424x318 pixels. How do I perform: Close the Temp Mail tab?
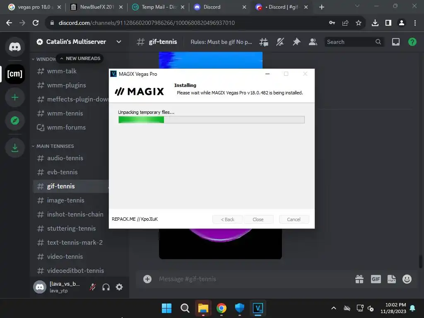point(183,7)
